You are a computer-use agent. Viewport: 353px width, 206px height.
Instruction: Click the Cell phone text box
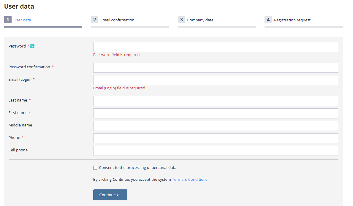tap(216, 151)
